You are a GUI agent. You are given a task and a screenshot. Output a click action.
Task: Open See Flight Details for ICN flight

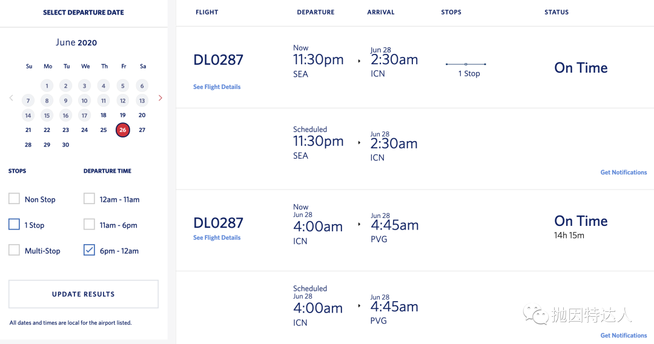pos(217,238)
